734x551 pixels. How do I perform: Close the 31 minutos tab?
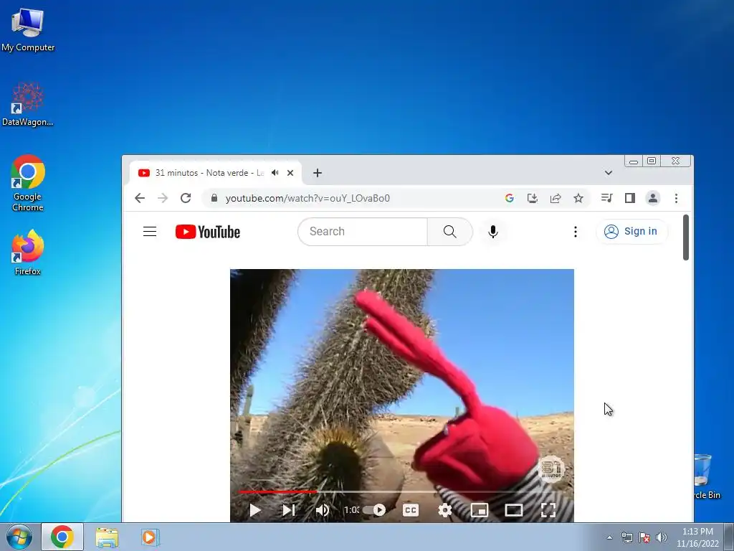[x=290, y=173]
